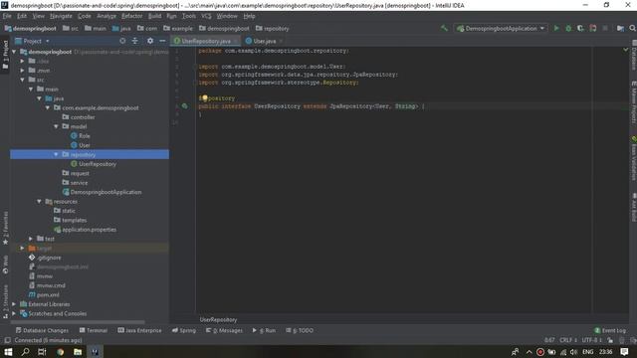Open Project Structure icon in toolbar
Image resolution: width=637 pixels, height=358 pixels.
click(x=620, y=28)
